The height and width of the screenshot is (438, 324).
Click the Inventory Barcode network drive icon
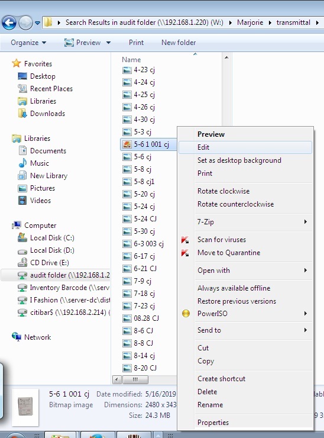(22, 288)
